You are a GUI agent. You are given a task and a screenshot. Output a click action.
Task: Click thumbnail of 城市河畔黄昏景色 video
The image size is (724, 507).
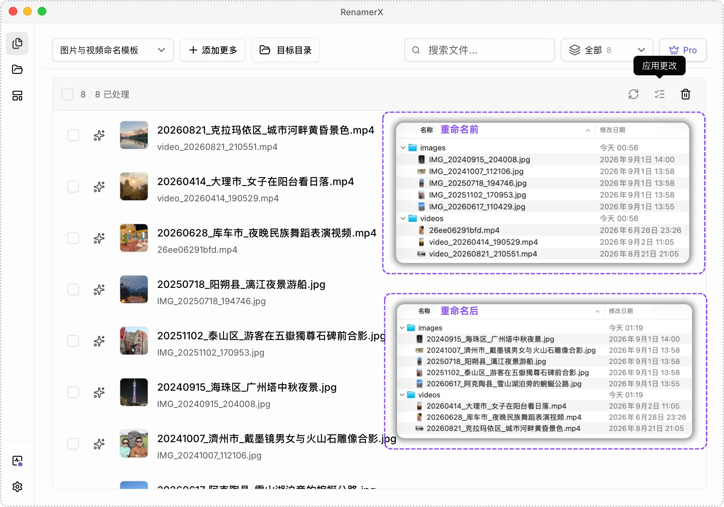tap(134, 135)
